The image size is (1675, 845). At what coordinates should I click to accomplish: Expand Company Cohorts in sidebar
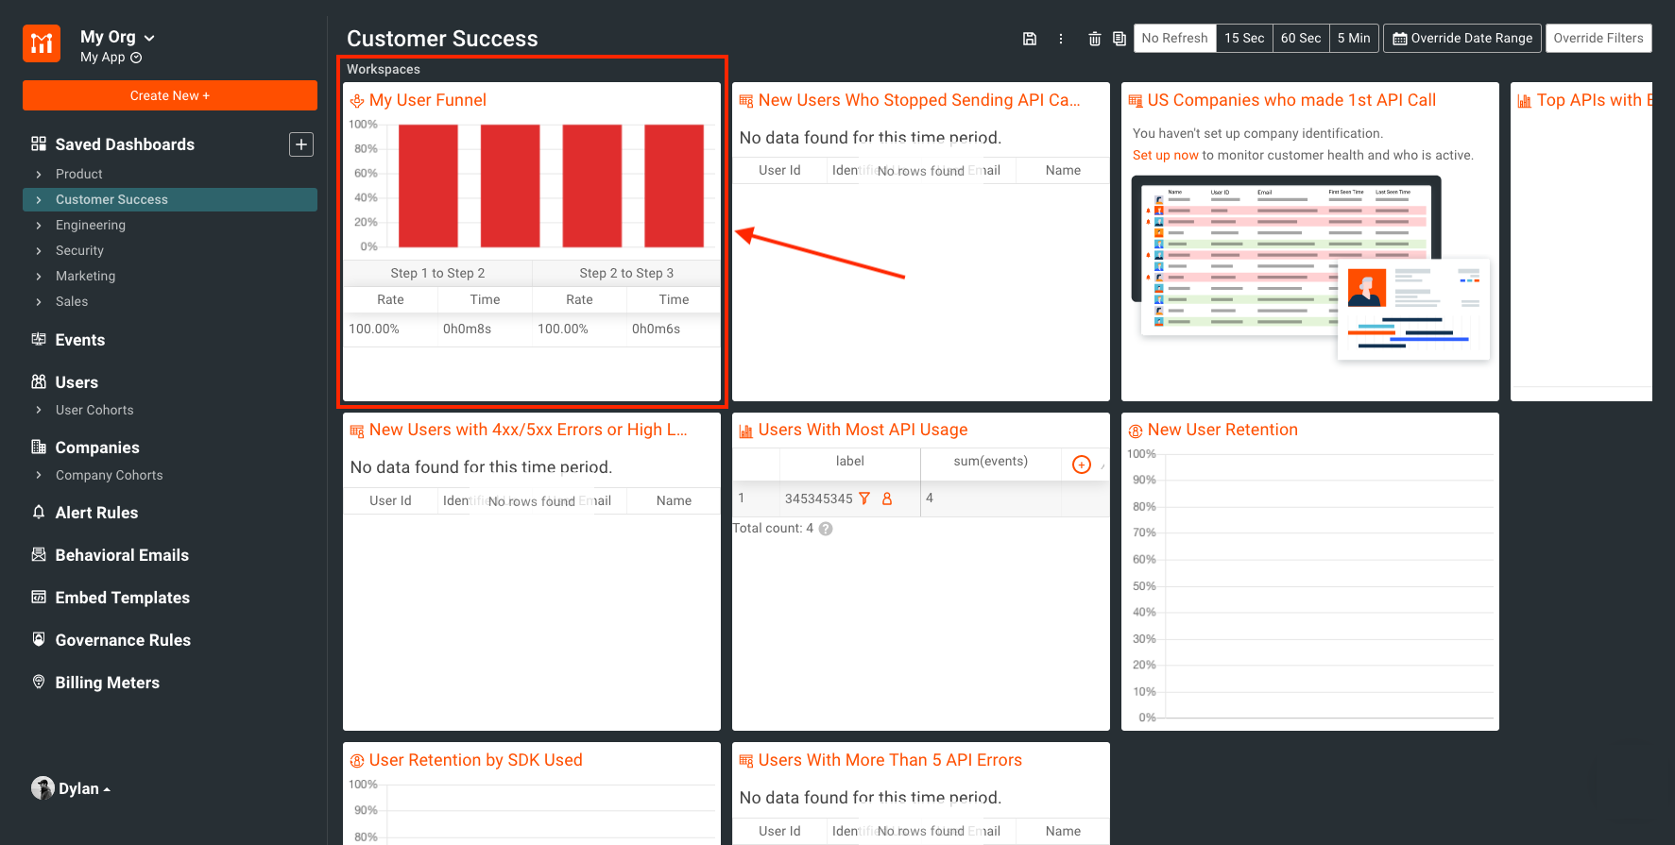click(x=39, y=475)
